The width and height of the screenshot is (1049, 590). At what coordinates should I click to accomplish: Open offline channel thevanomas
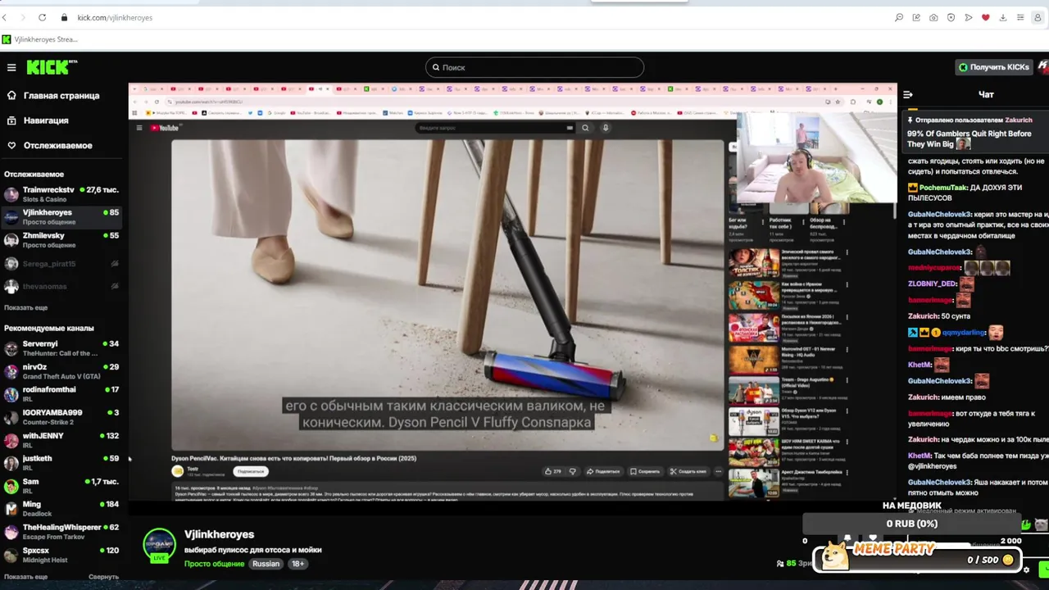62,287
